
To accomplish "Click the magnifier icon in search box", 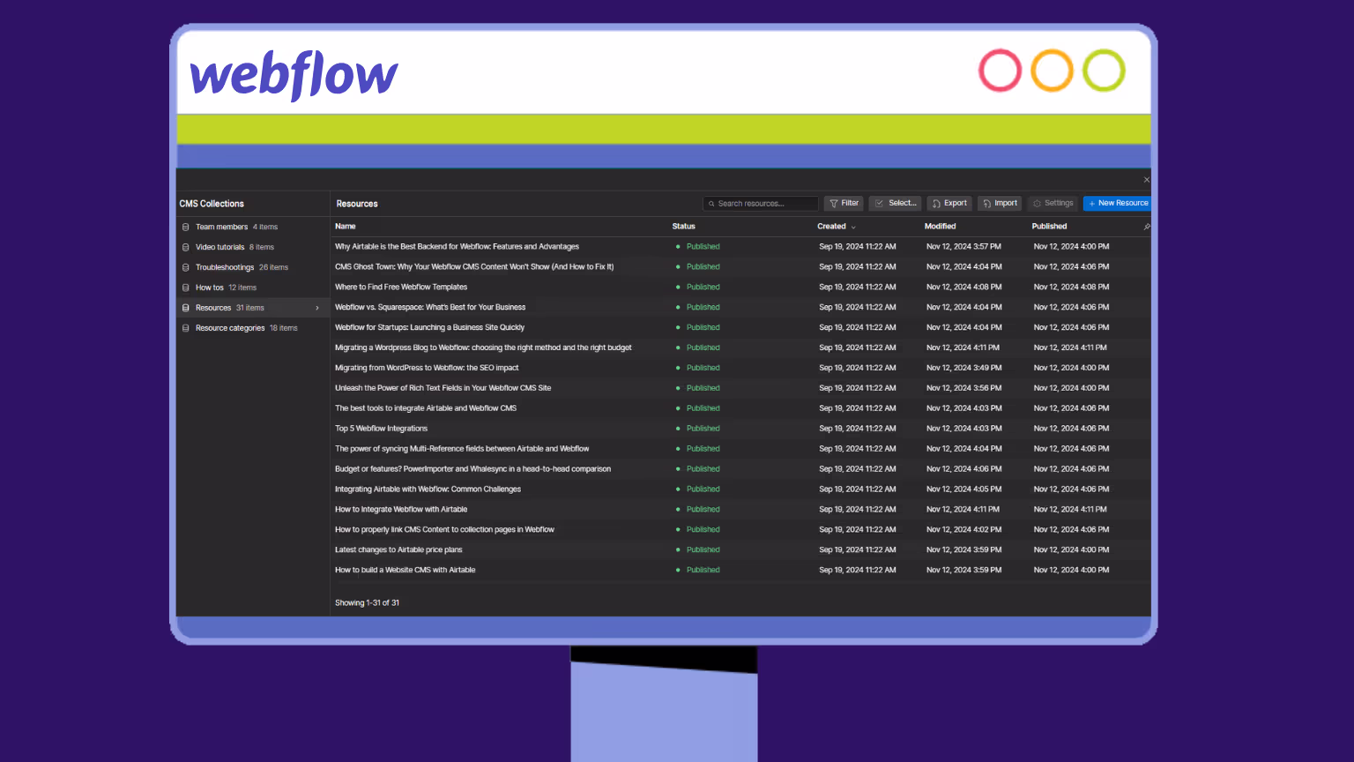I will (711, 204).
